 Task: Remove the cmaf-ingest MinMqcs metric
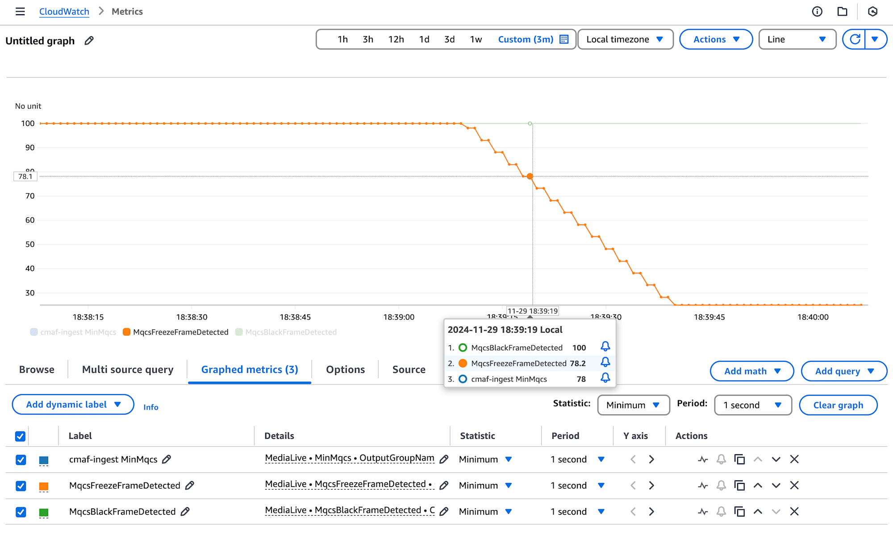tap(794, 459)
